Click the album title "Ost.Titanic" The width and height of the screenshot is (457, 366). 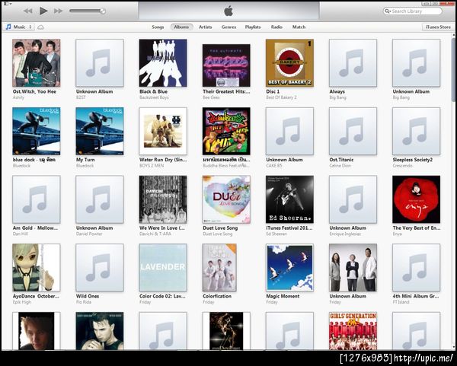pos(341,160)
